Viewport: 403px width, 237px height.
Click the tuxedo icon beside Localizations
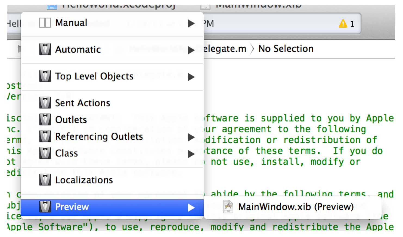(45, 180)
